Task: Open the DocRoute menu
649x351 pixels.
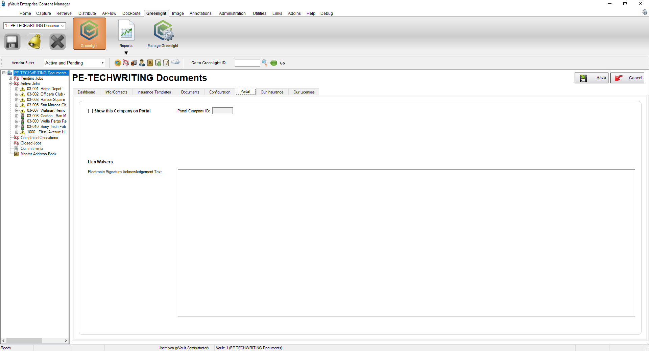Action: point(131,13)
